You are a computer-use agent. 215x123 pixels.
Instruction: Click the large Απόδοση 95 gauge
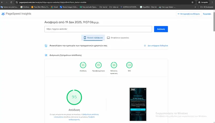(x=74, y=97)
